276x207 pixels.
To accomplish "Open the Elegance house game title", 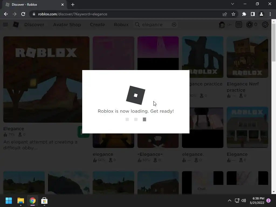I will pos(237,154).
